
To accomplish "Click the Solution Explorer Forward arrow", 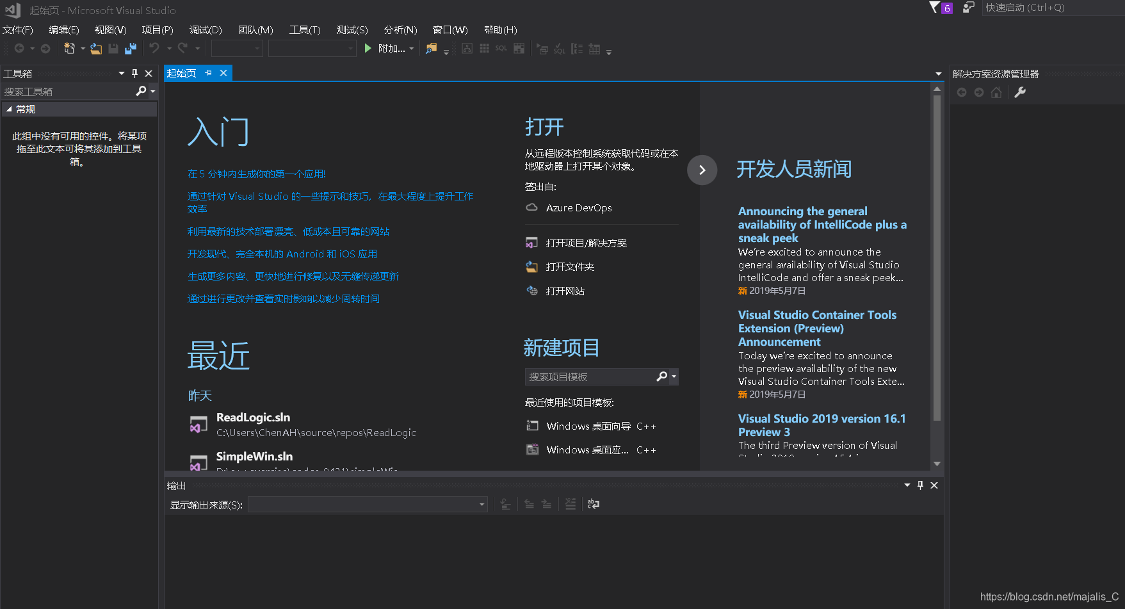I will point(979,93).
